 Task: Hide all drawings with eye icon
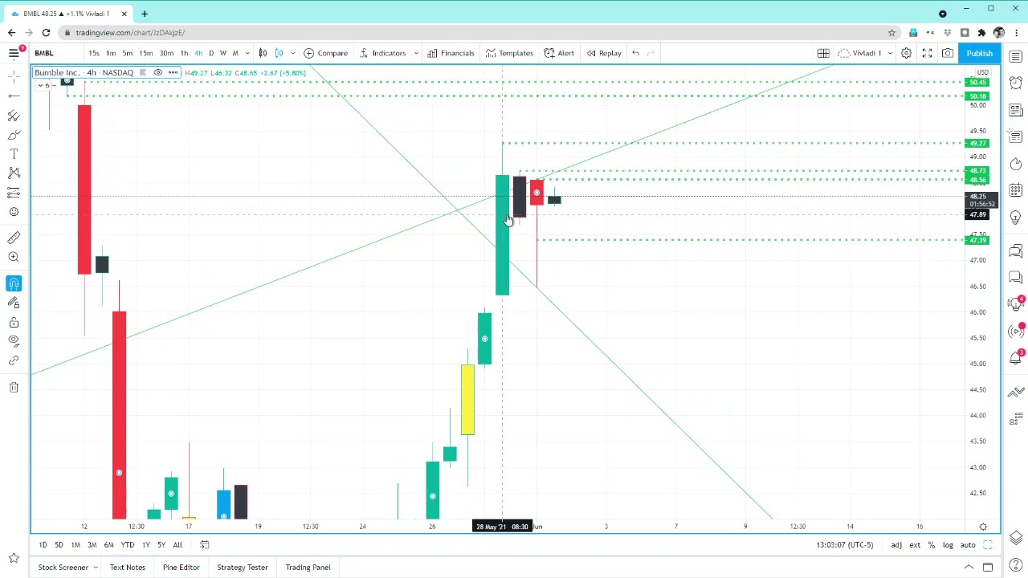coord(14,341)
